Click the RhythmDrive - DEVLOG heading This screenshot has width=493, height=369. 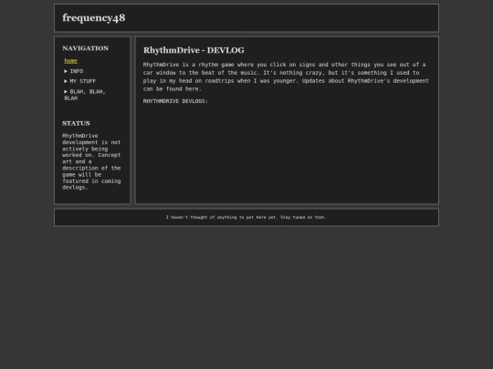click(194, 50)
